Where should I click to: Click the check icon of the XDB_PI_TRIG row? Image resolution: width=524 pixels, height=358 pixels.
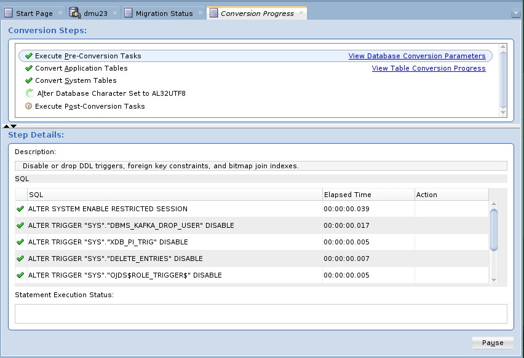(x=20, y=242)
